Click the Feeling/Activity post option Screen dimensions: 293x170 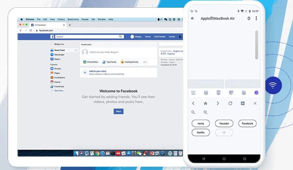[130, 62]
